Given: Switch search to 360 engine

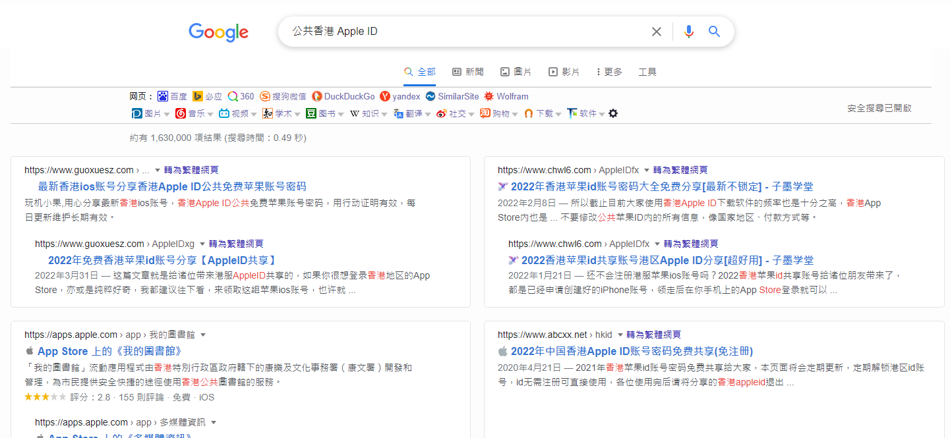Looking at the screenshot, I should pyautogui.click(x=241, y=96).
